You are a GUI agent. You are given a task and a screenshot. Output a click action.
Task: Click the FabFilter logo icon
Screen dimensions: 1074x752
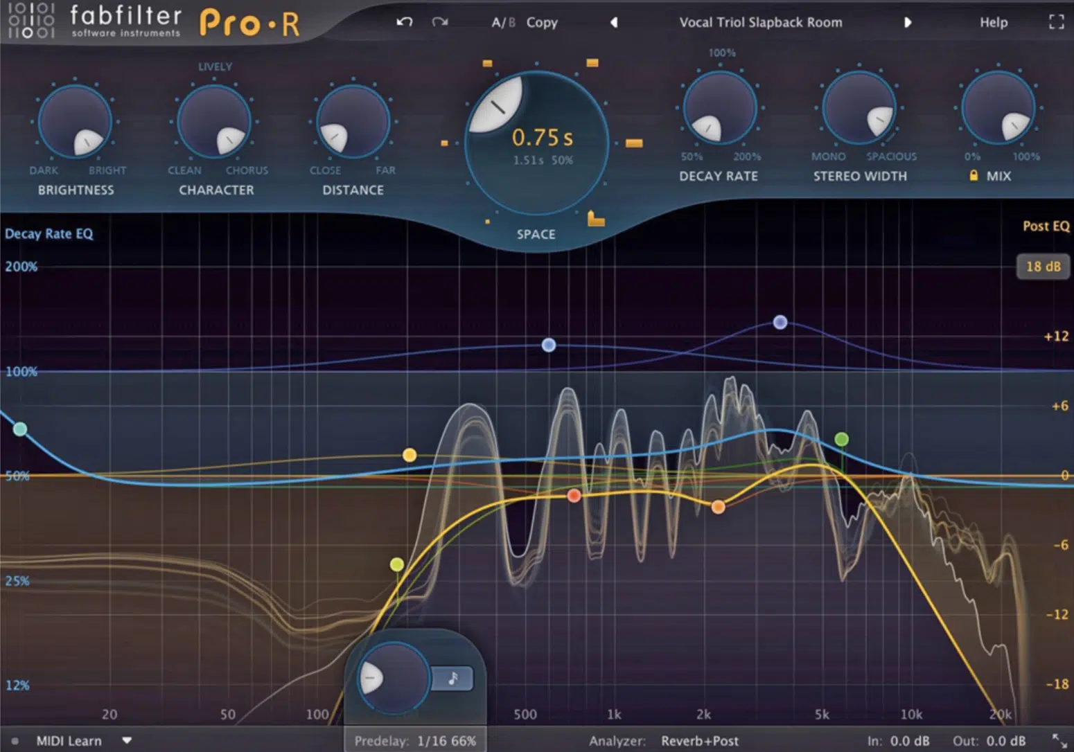pyautogui.click(x=30, y=20)
